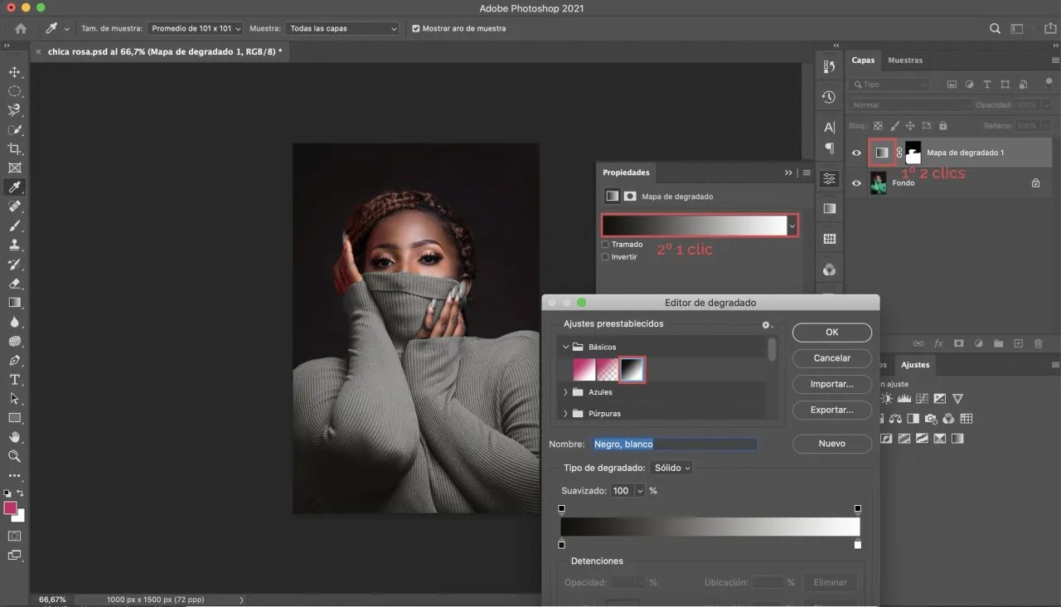This screenshot has height=607, width=1061.
Task: Switch to the Muestras tab
Action: point(905,60)
